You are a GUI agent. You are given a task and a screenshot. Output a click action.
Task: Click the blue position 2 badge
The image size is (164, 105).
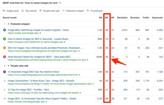[x=5, y=30]
